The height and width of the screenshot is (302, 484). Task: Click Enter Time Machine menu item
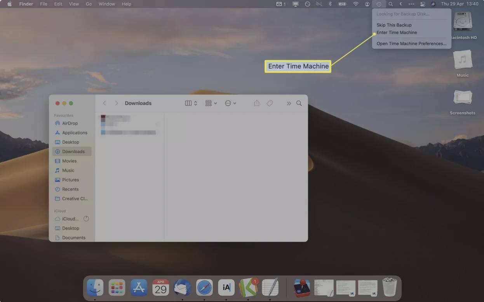click(397, 33)
